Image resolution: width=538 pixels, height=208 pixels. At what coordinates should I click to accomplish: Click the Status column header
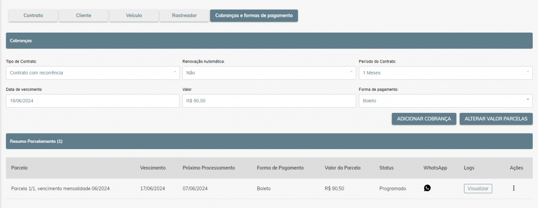[386, 168]
